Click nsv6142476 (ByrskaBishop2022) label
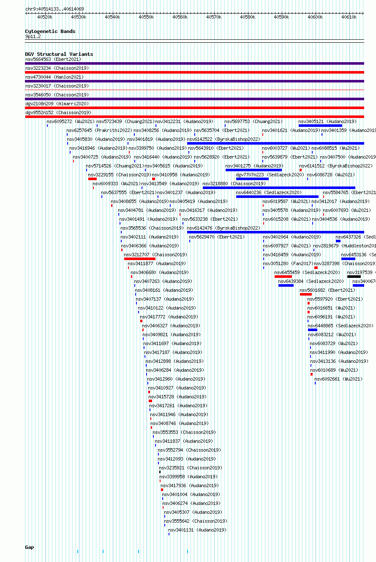The image size is (376, 562). [223, 228]
